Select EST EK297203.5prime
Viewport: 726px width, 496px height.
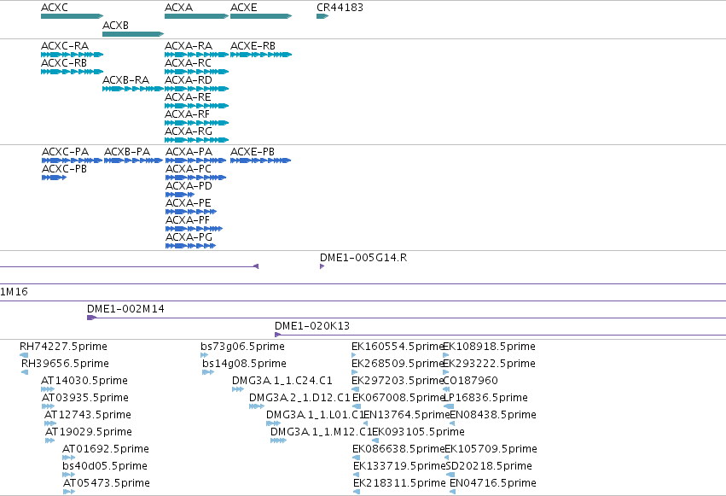tap(356, 389)
